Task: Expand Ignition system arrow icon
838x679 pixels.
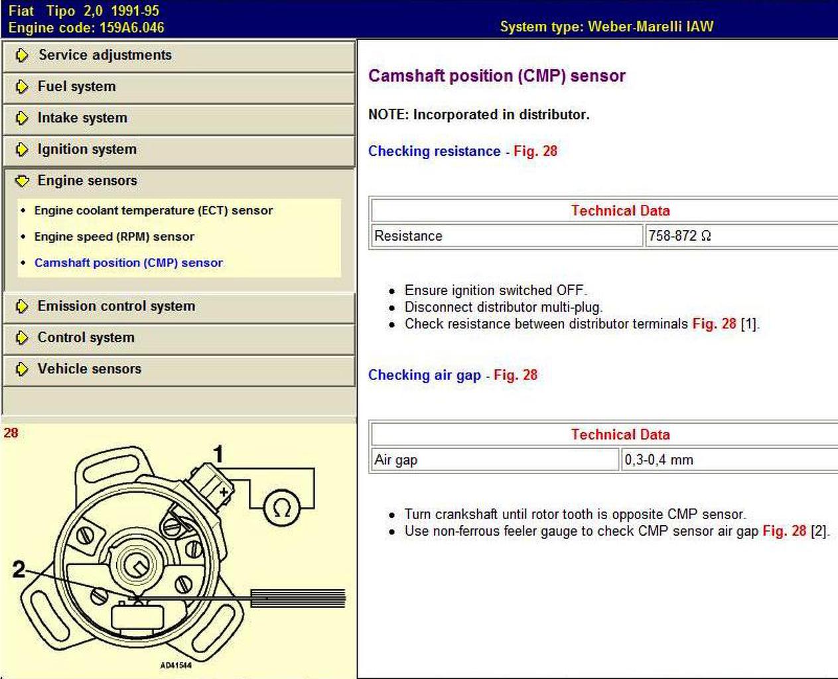Action: [22, 149]
